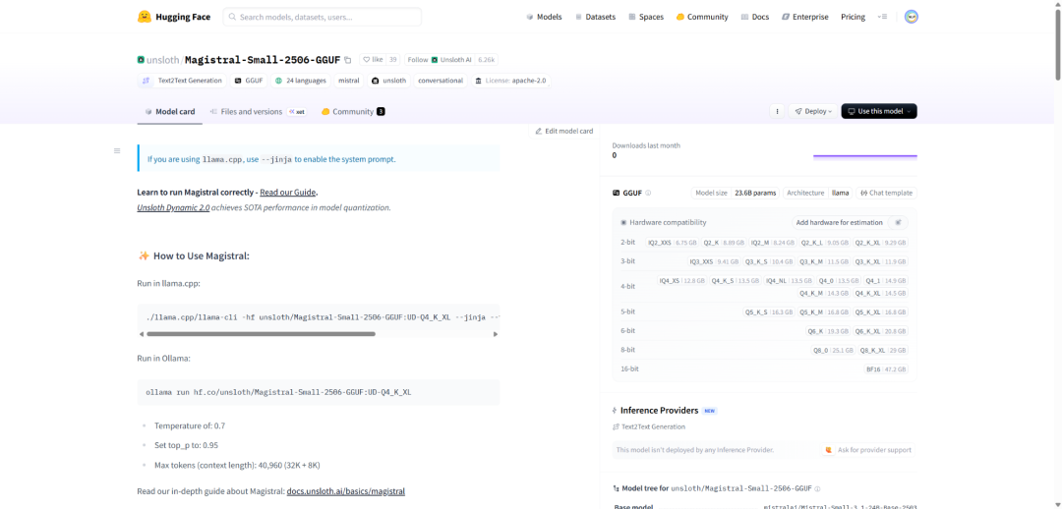Screen dimensions: 1062x509
Task: Select the Q3_K_M 11.5 GB quantization
Action: [822, 261]
